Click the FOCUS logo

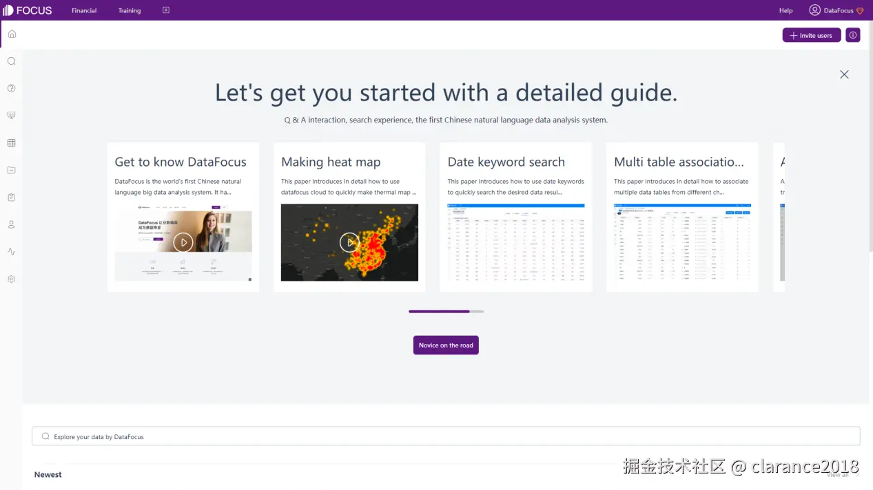click(28, 10)
